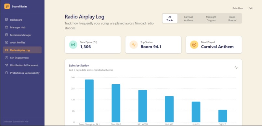
Task: Click the activity pulse icon in Spins by Station panel
Action: click(x=236, y=67)
